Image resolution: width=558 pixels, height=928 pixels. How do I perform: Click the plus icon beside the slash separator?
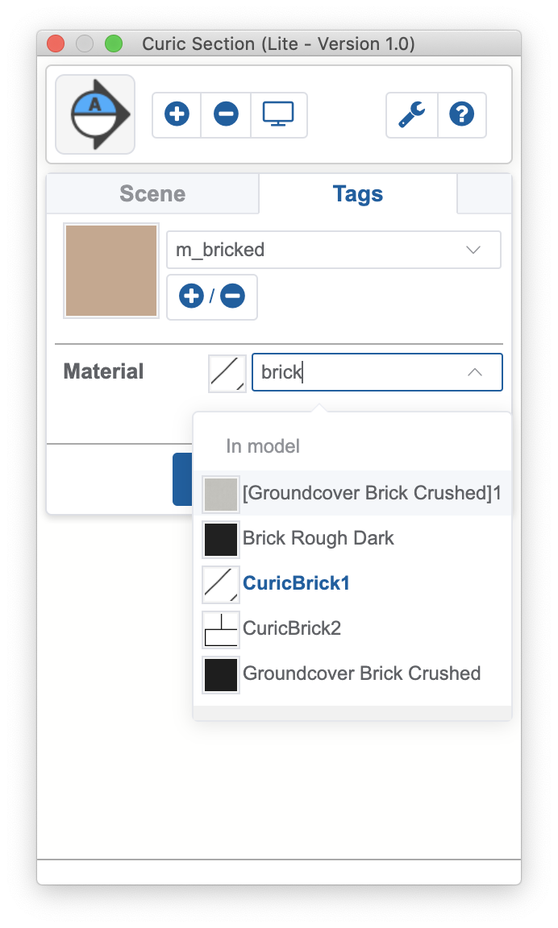[190, 296]
